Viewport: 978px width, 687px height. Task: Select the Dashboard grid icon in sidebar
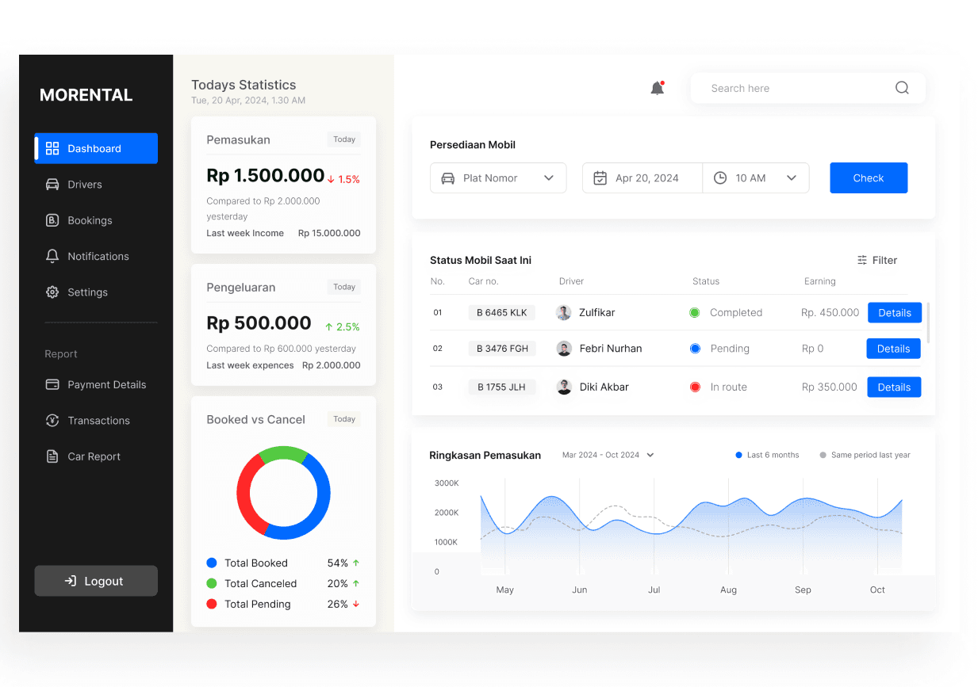click(x=52, y=148)
